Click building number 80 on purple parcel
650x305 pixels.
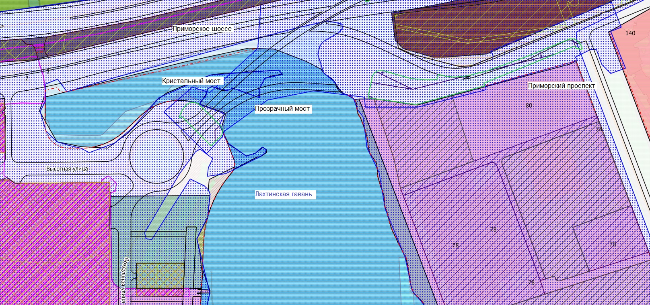pos(529,106)
